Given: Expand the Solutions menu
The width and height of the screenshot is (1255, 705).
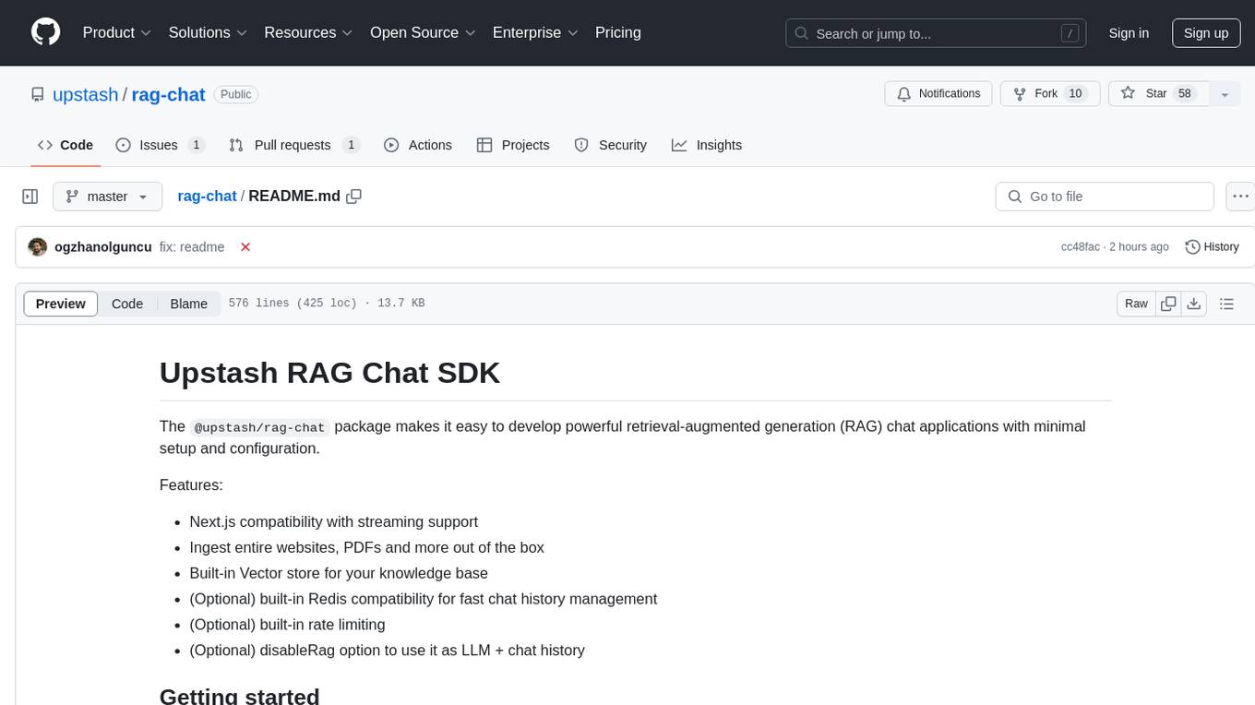Looking at the screenshot, I should pyautogui.click(x=208, y=32).
